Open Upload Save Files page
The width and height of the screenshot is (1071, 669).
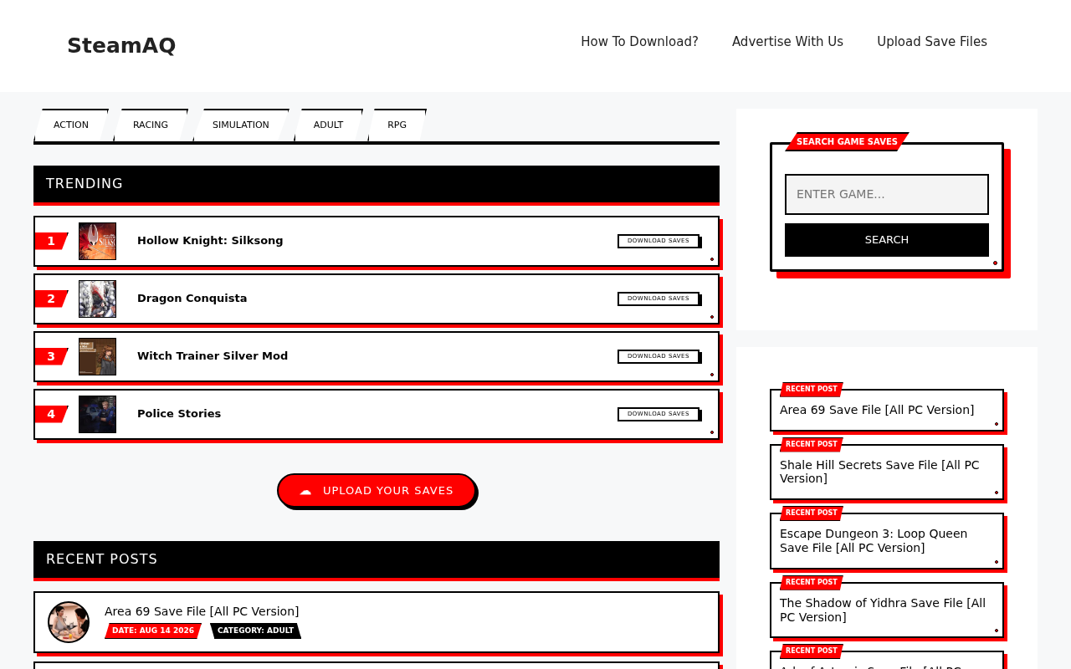(x=932, y=42)
